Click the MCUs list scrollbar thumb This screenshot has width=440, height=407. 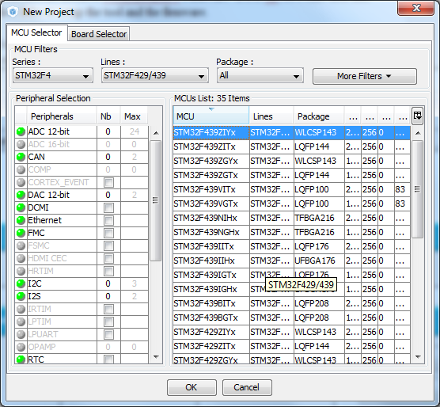pyautogui.click(x=418, y=189)
